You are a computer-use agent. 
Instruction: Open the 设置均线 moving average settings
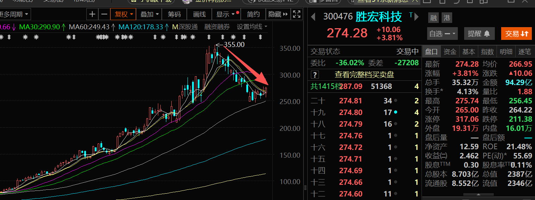252,27
